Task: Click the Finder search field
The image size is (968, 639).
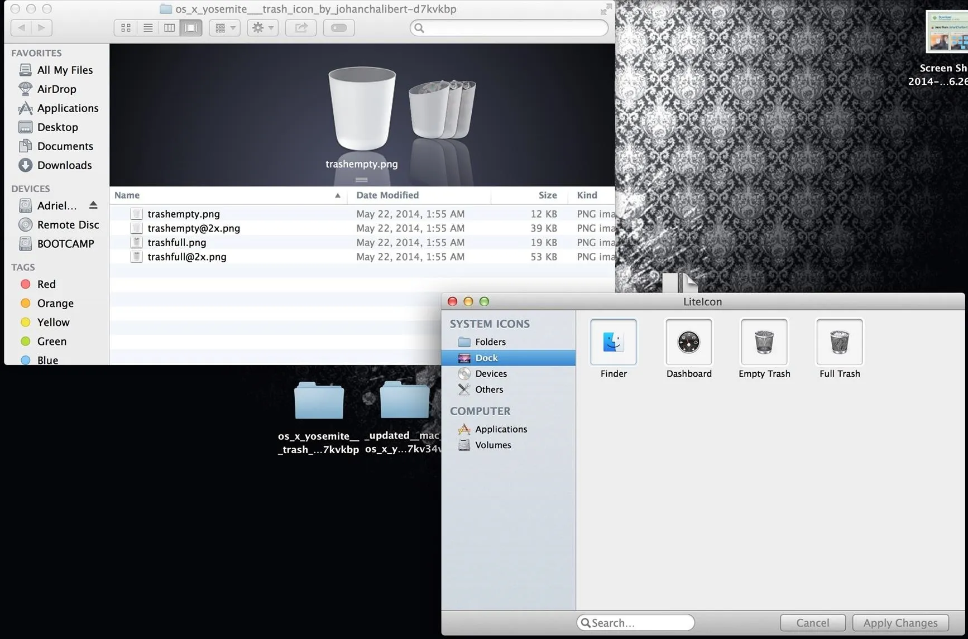Action: (x=509, y=27)
